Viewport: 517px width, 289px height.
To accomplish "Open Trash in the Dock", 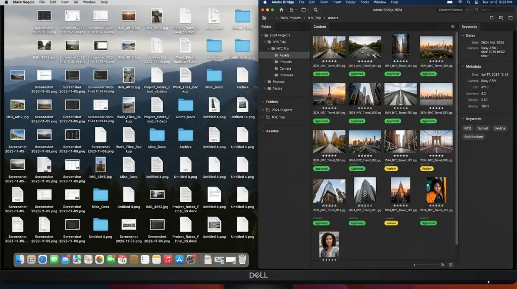I will pos(242,260).
